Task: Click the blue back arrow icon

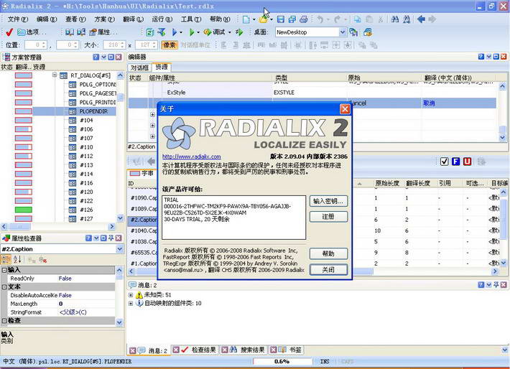Action: coord(421,19)
